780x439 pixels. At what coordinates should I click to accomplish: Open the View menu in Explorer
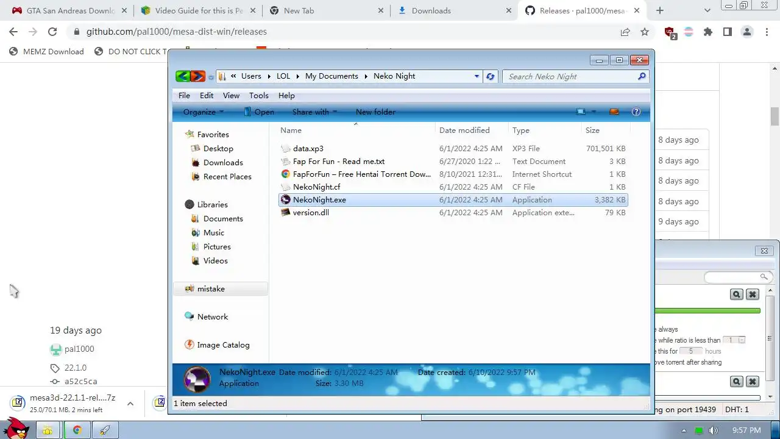tap(231, 95)
